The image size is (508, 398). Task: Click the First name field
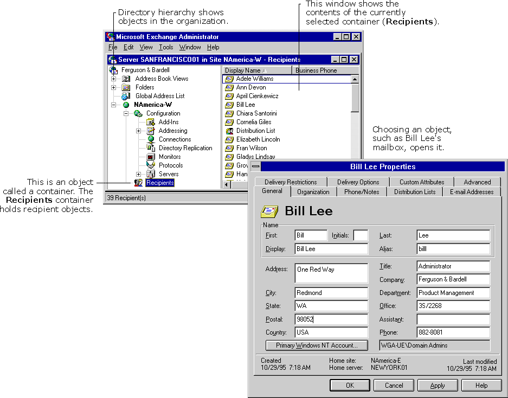(311, 235)
